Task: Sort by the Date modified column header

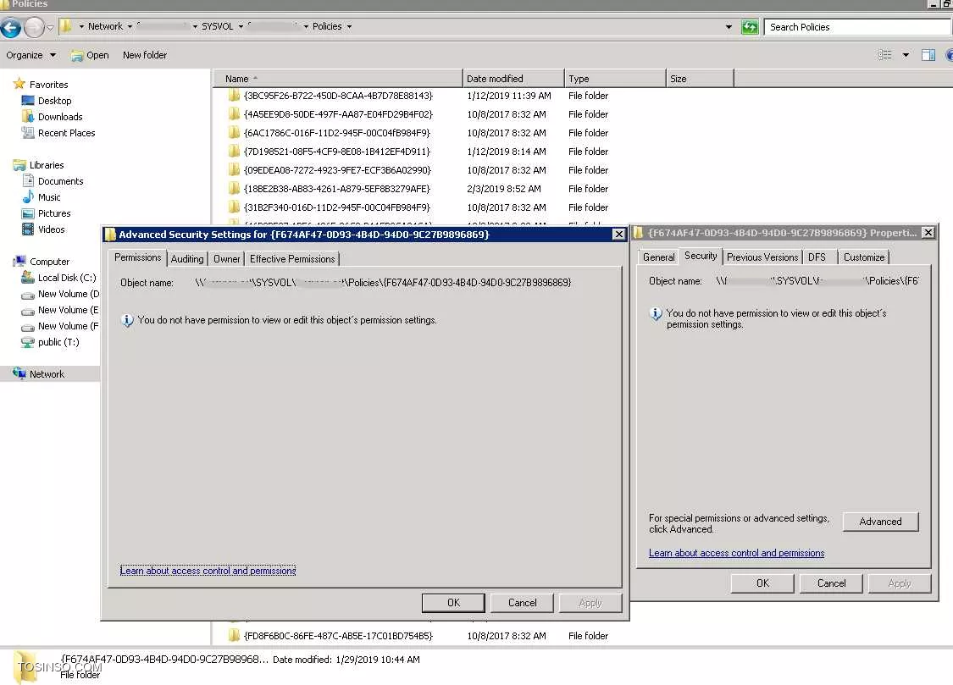Action: (x=513, y=79)
